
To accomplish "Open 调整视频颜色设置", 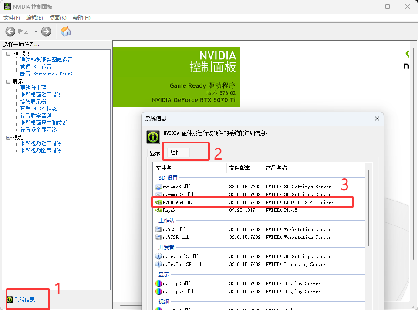I will [41, 143].
